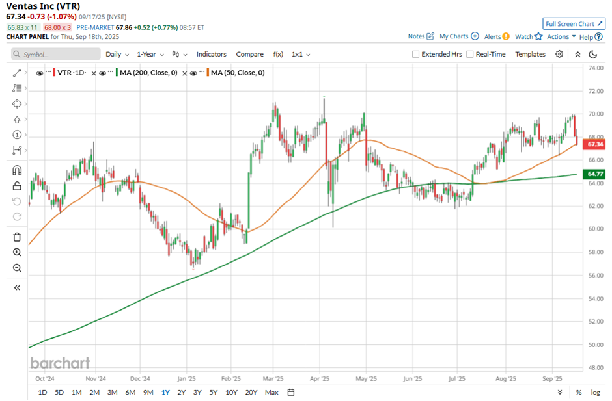
Task: Enable the Real-Time checkbox
Action: 470,54
